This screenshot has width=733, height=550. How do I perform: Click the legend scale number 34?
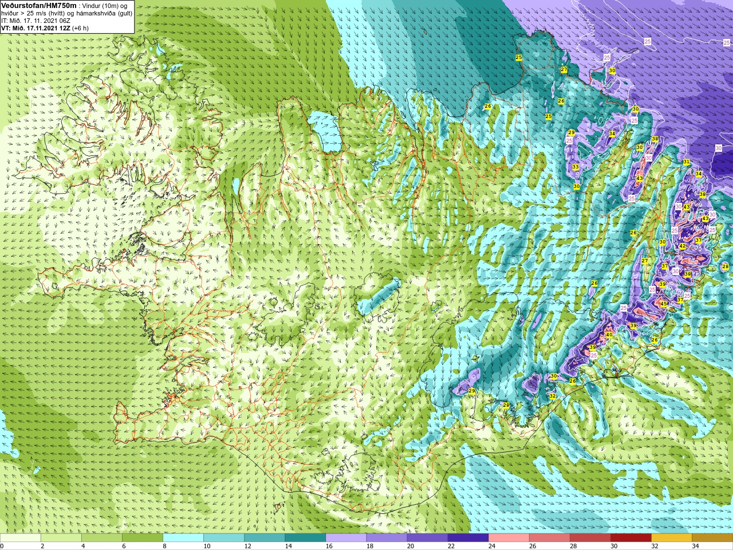pyautogui.click(x=695, y=546)
